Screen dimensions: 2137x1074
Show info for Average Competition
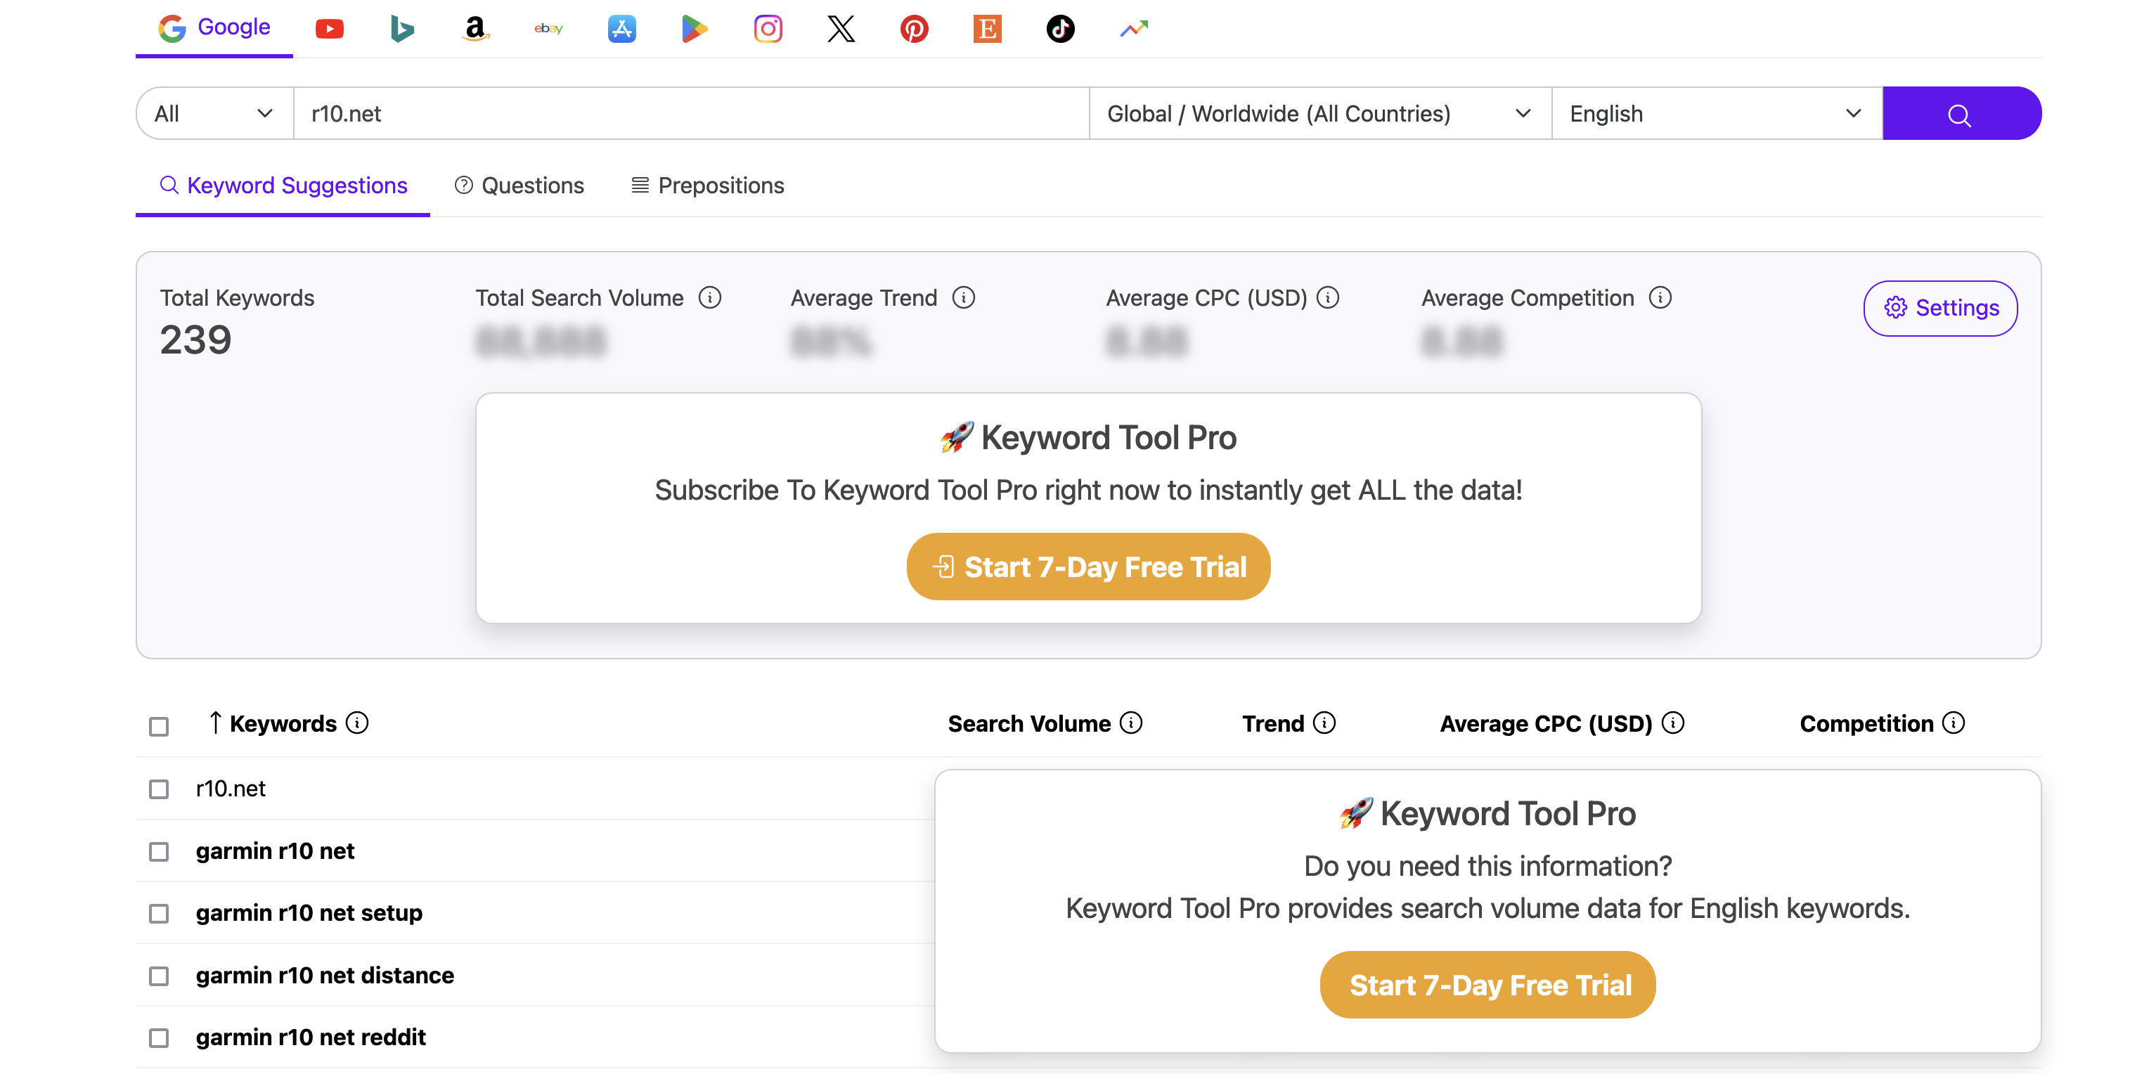[x=1660, y=298]
